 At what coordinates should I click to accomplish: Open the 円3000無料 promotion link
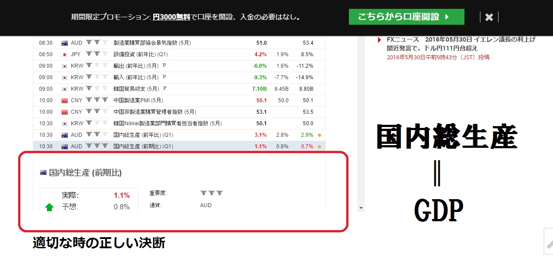[171, 17]
